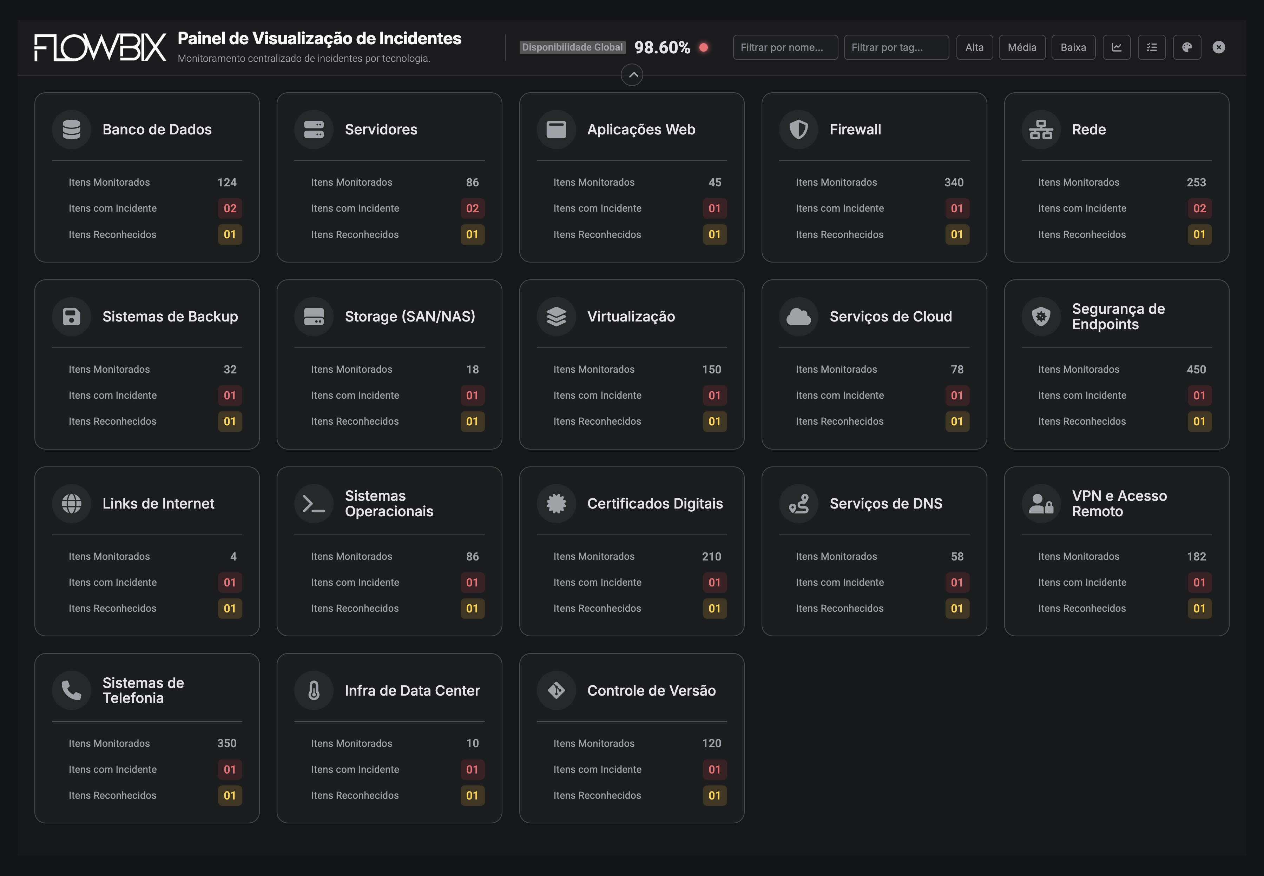Click the Rede network topology icon
Viewport: 1264px width, 876px height.
(1041, 130)
